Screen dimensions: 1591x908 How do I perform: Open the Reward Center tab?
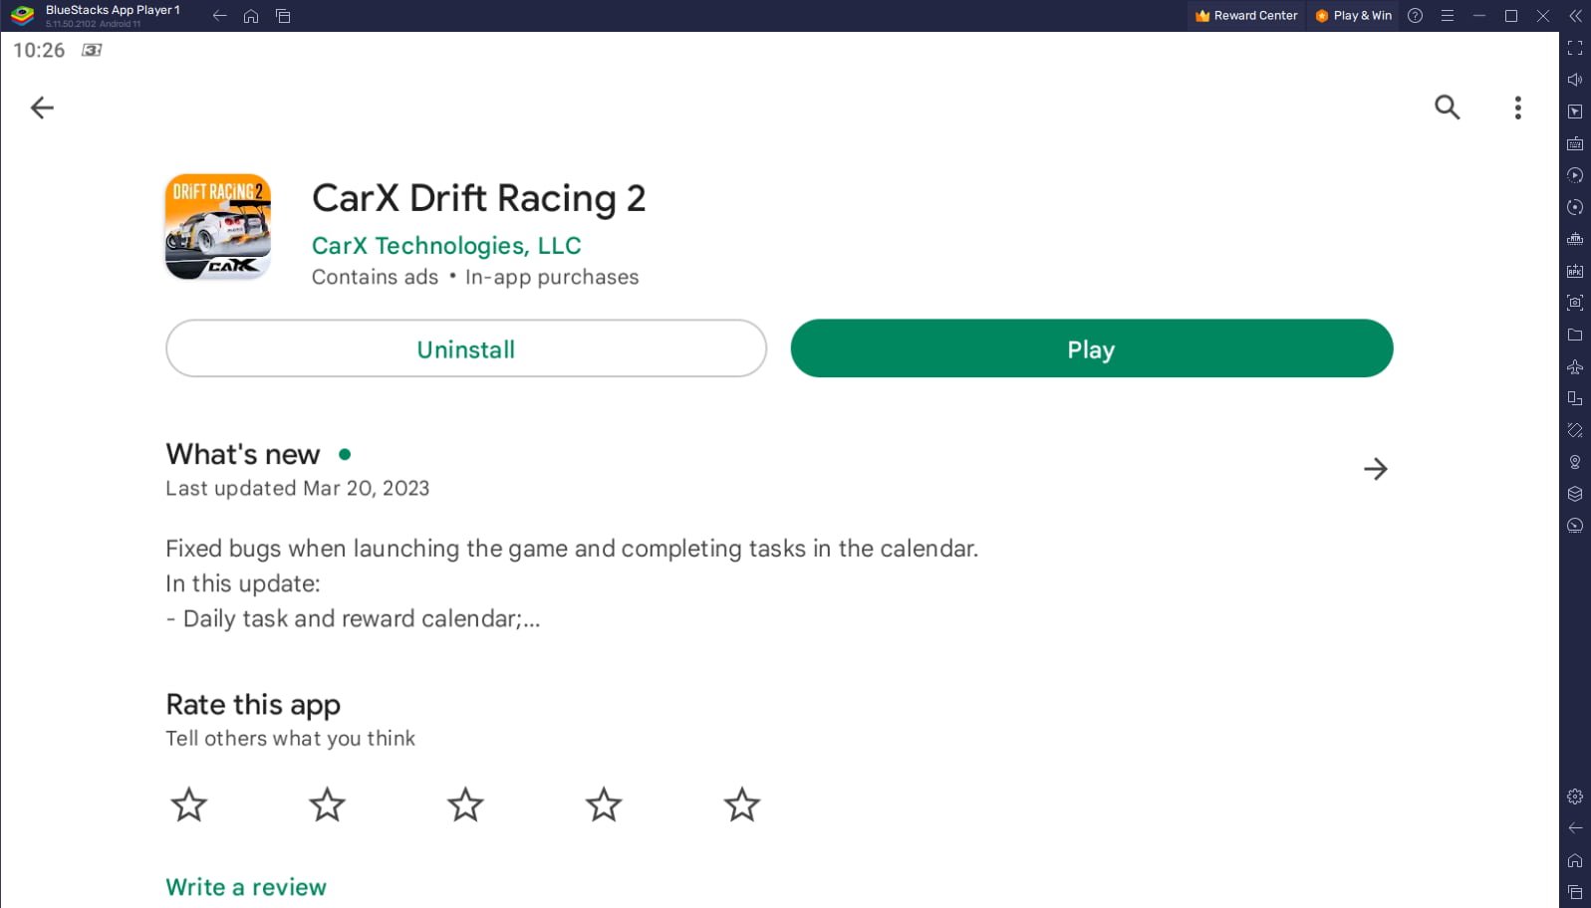[x=1246, y=16]
